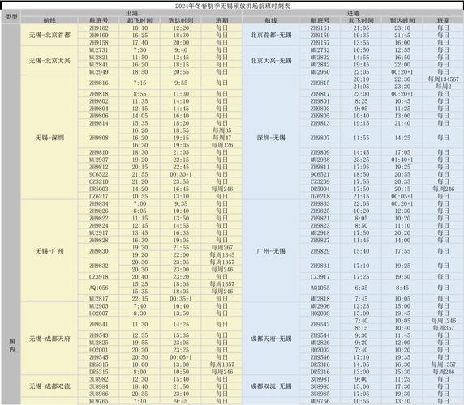
Task: Click flight number CZ3209
Action: pyautogui.click(x=320, y=181)
